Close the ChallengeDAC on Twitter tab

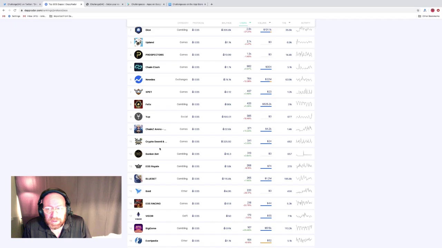tap(40, 4)
